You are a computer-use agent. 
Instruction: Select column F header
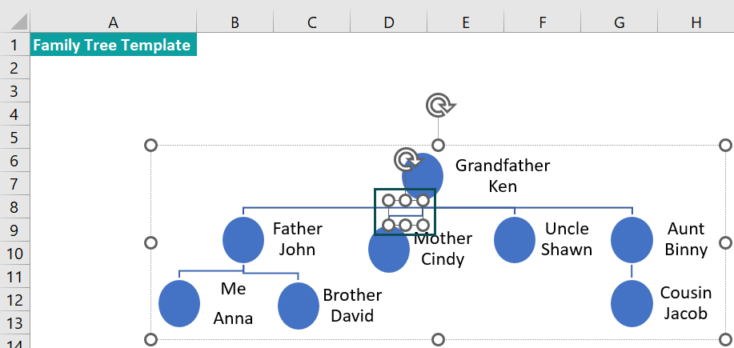click(542, 22)
